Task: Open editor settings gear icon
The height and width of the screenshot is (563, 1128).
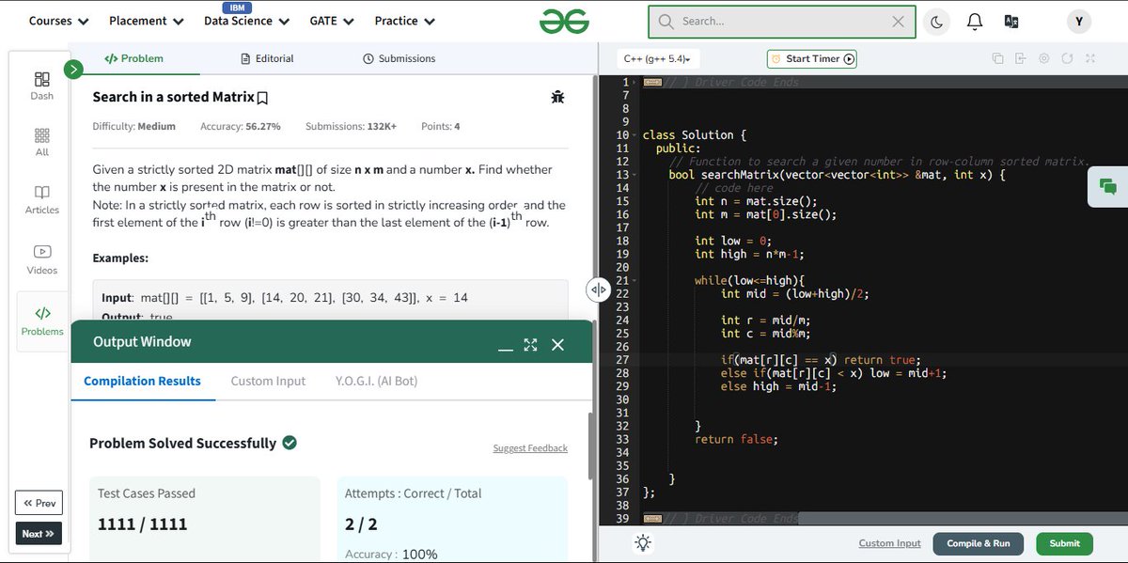Action: (x=1044, y=59)
